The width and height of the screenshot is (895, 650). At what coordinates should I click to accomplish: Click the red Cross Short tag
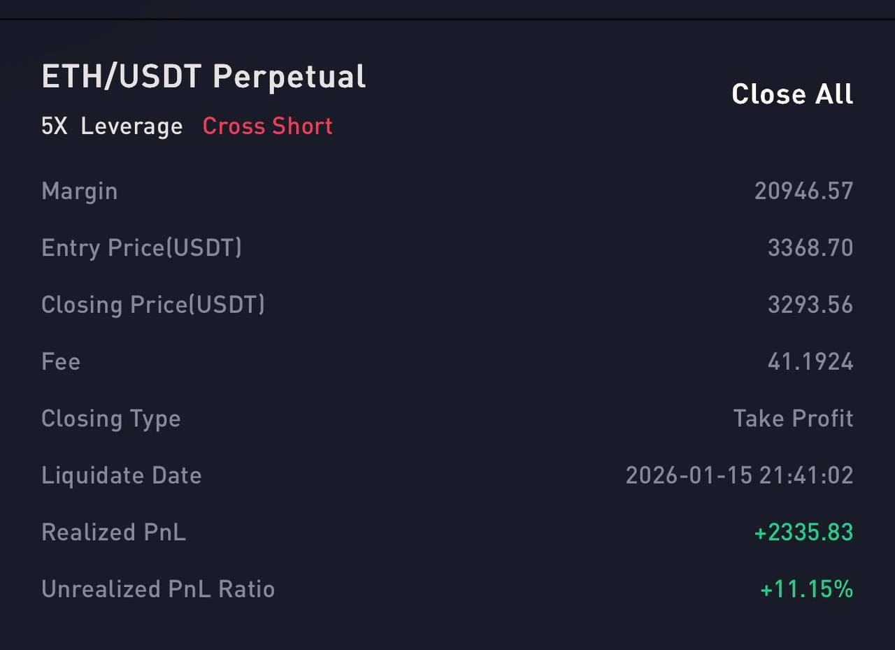click(x=267, y=127)
